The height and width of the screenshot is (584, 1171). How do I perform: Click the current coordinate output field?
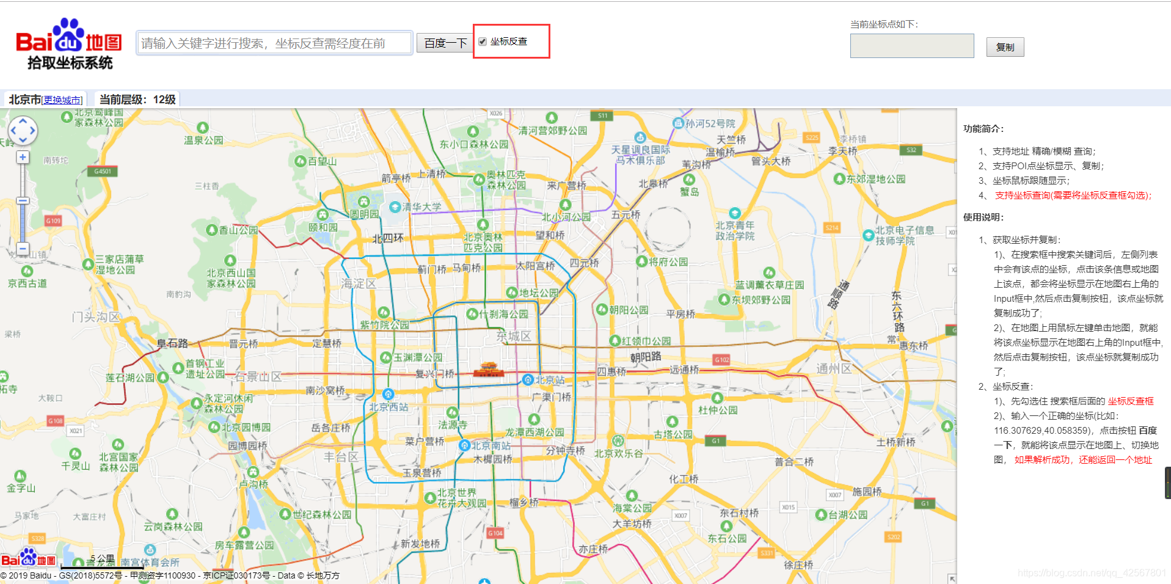point(912,46)
